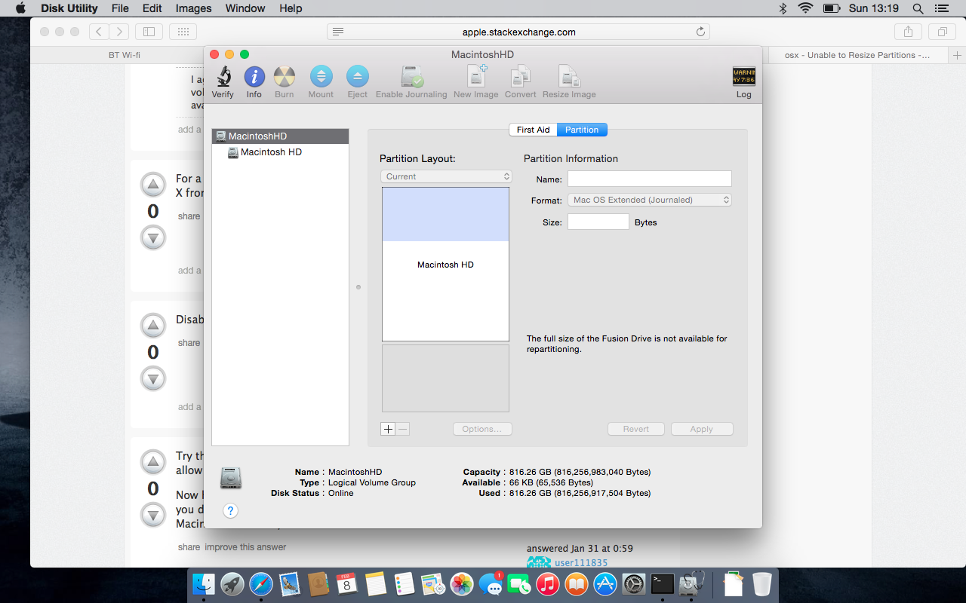Select Macintosh HD volume in sidebar

point(281,152)
